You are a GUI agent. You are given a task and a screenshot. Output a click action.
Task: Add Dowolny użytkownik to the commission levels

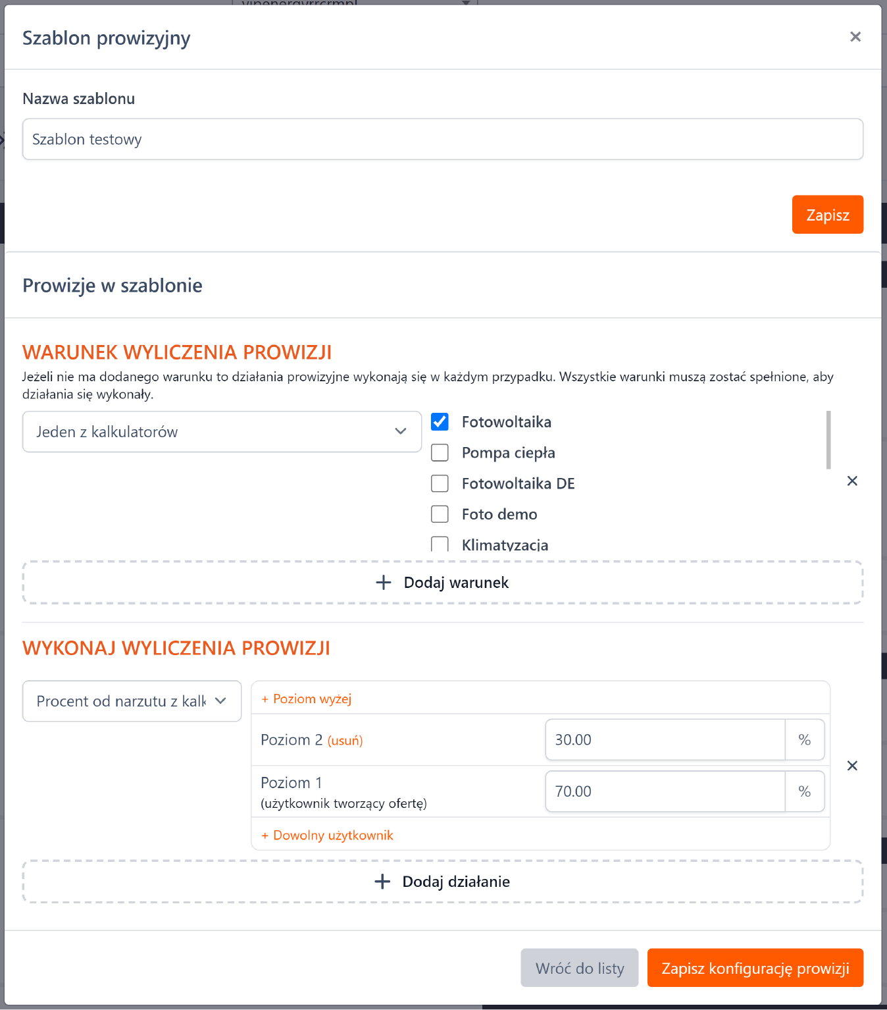tap(328, 836)
